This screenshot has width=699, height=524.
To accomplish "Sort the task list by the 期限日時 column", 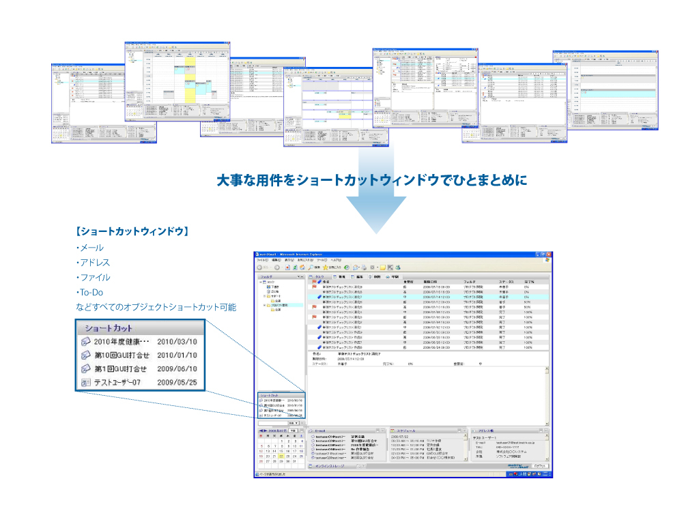I will 430,282.
